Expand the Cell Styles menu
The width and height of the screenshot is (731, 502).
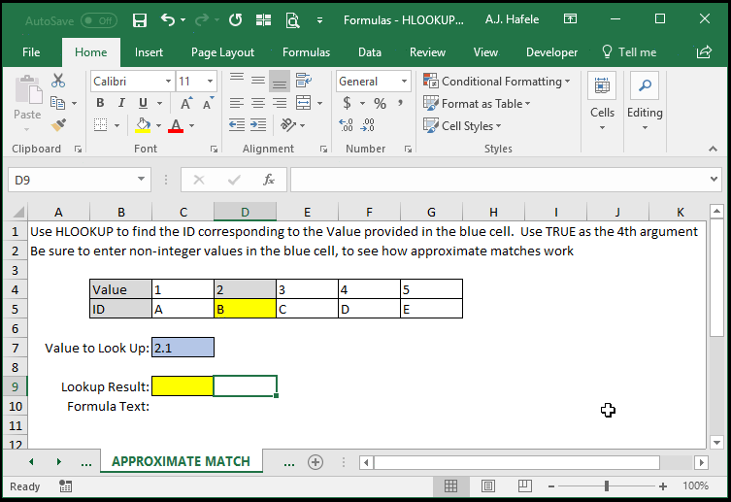pyautogui.click(x=462, y=126)
